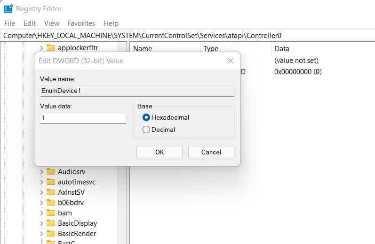Click the autotimesvc folder icon
The height and width of the screenshot is (244, 375).
point(51,182)
